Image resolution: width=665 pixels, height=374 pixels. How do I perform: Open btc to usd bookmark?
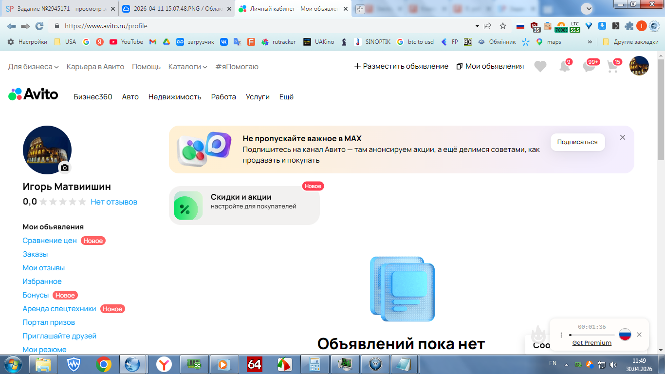(x=415, y=42)
